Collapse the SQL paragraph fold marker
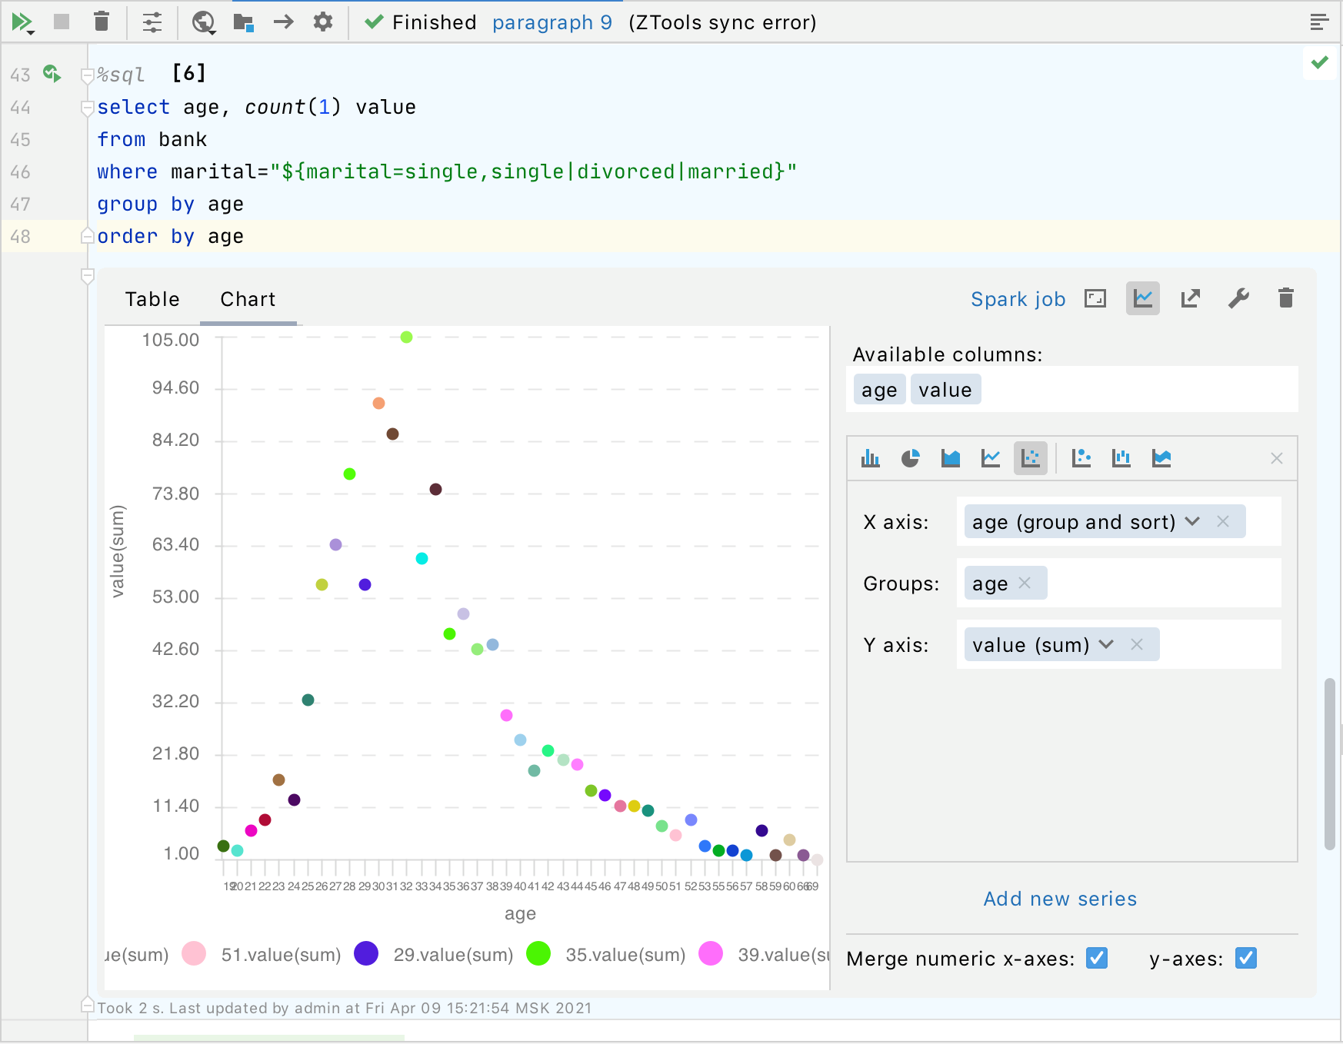 tap(87, 75)
